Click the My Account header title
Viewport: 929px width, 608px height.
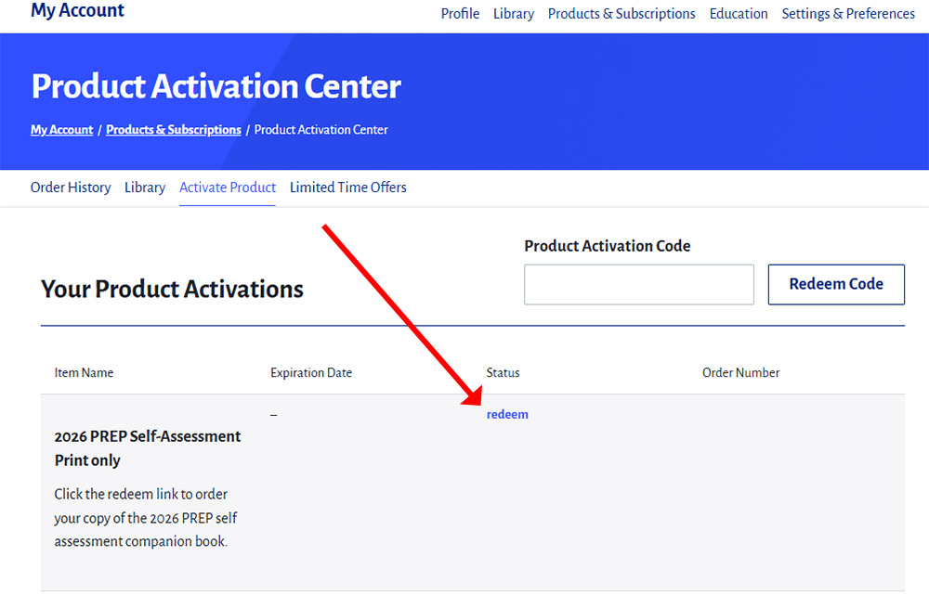tap(77, 11)
